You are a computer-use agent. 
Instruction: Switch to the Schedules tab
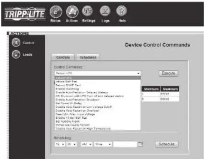tap(88, 57)
